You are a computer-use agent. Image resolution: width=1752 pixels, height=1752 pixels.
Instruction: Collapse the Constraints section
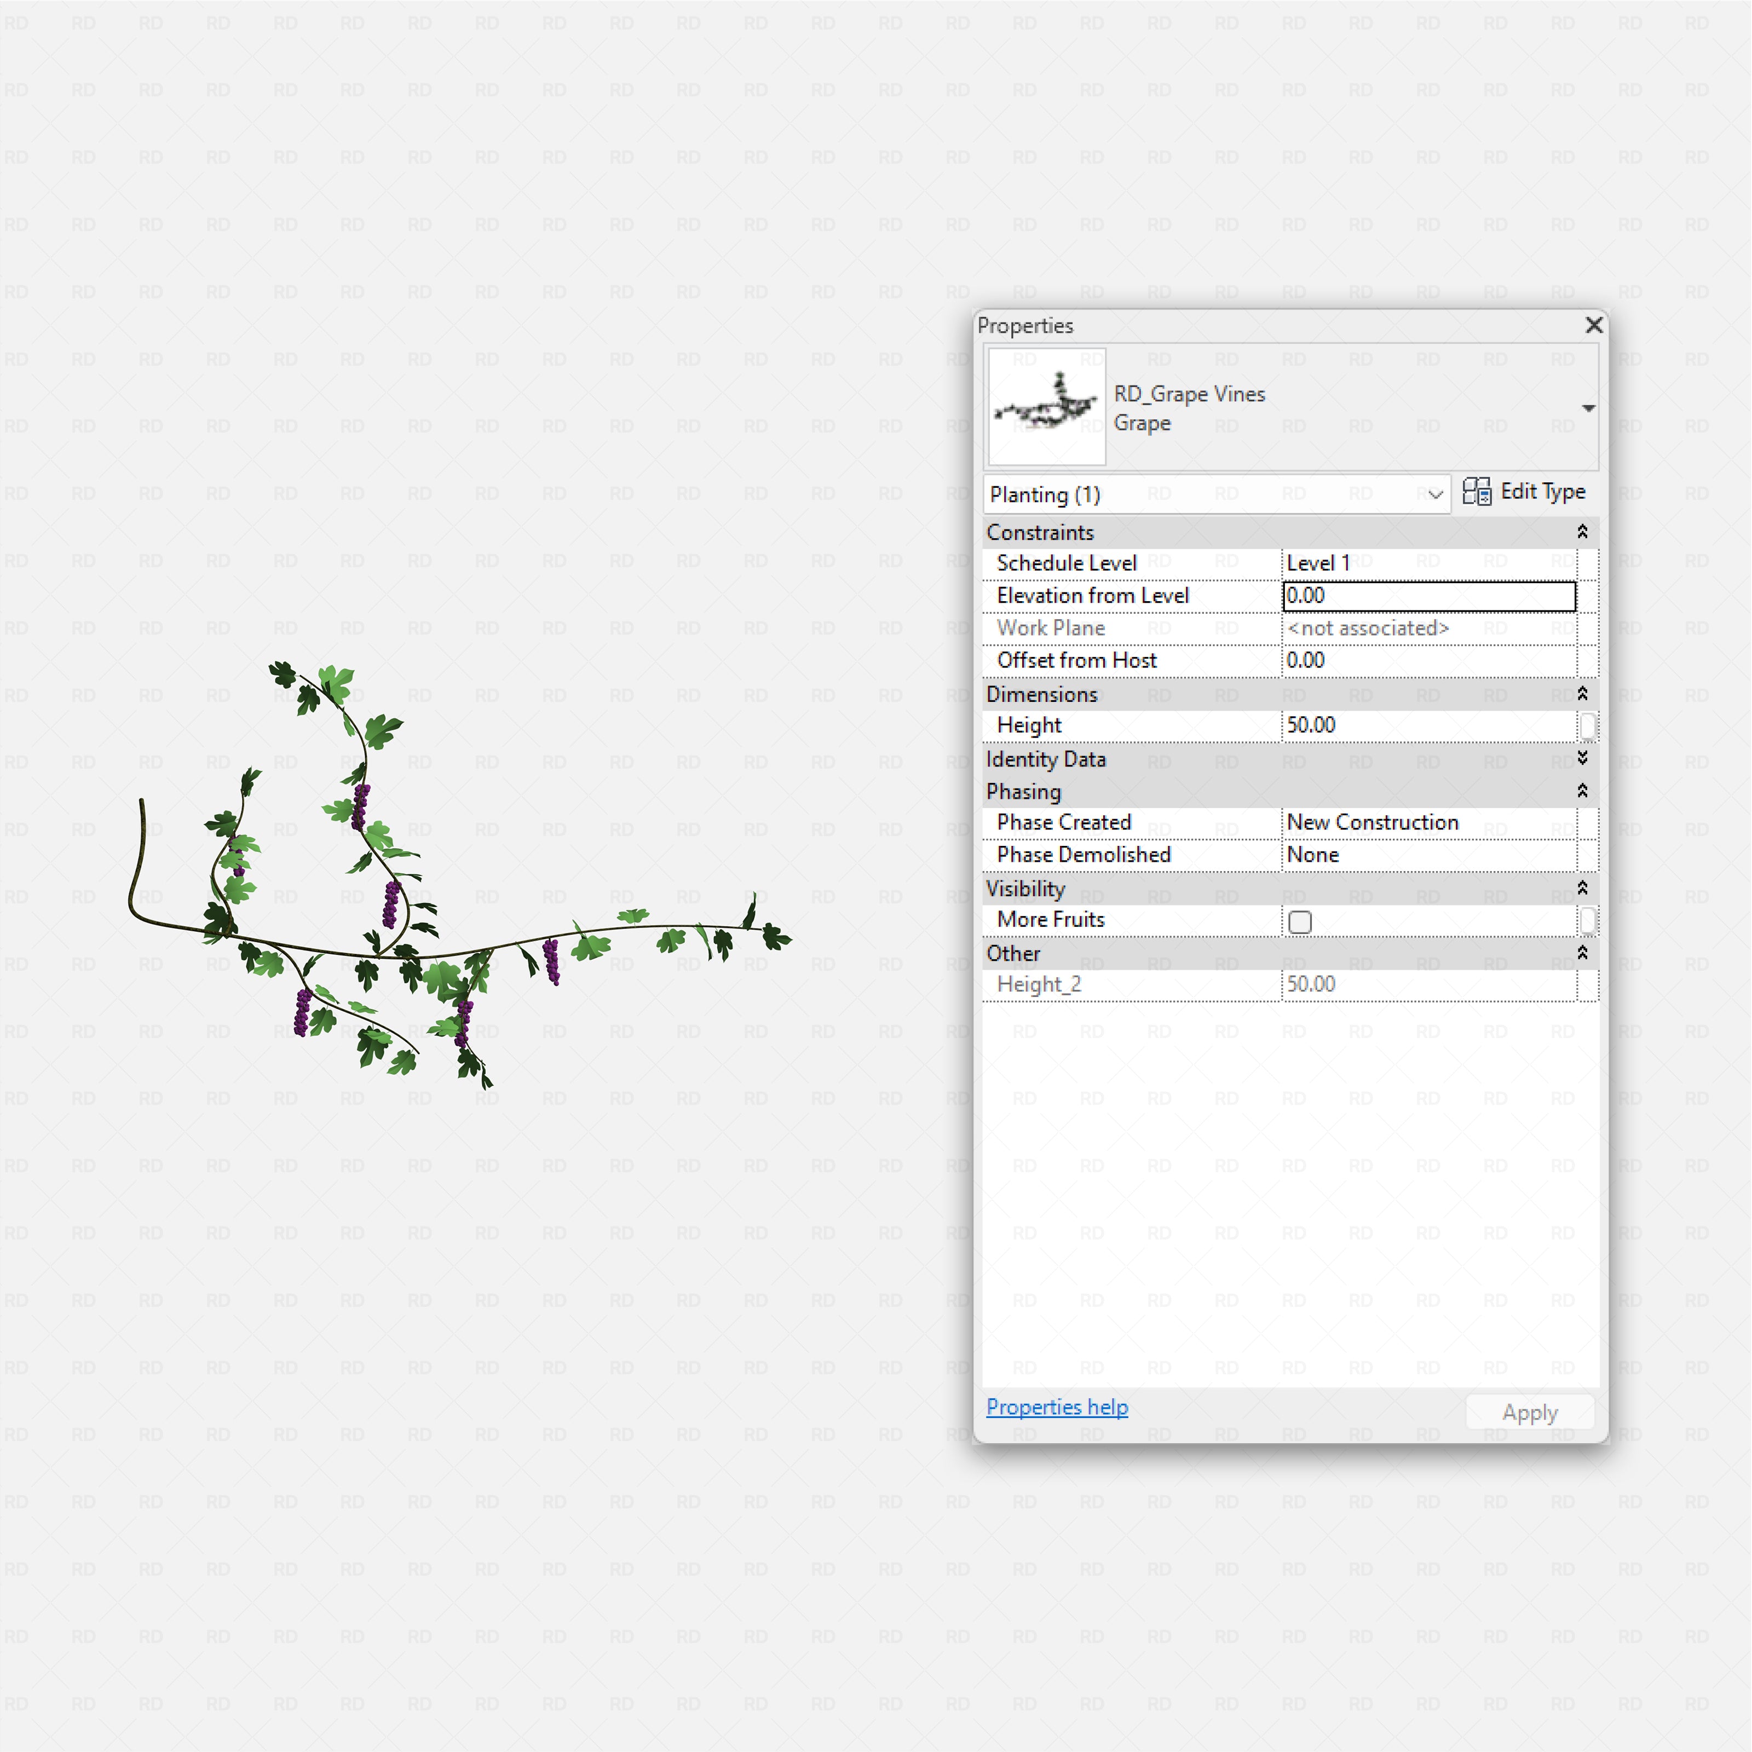click(x=1582, y=532)
